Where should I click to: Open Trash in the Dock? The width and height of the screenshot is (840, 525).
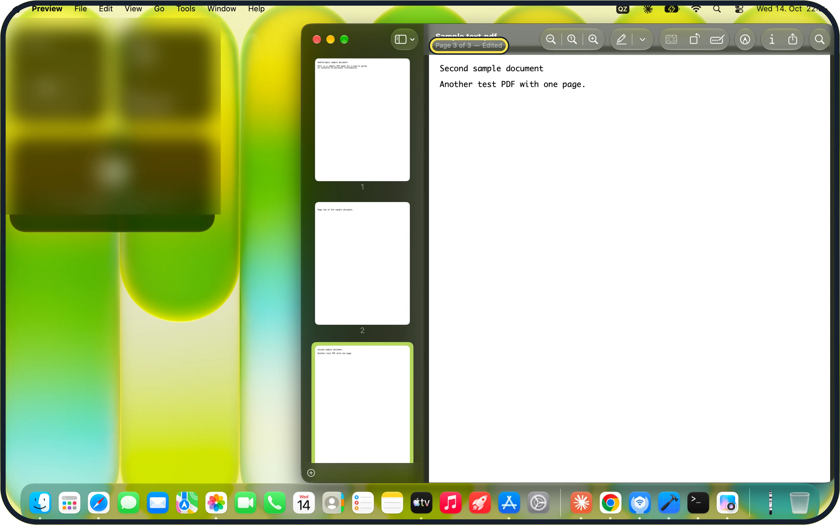point(799,502)
